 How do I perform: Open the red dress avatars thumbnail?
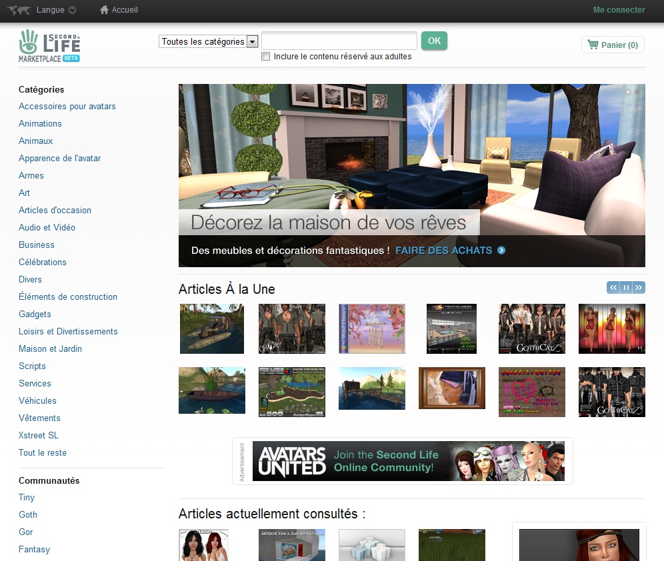pyautogui.click(x=612, y=328)
